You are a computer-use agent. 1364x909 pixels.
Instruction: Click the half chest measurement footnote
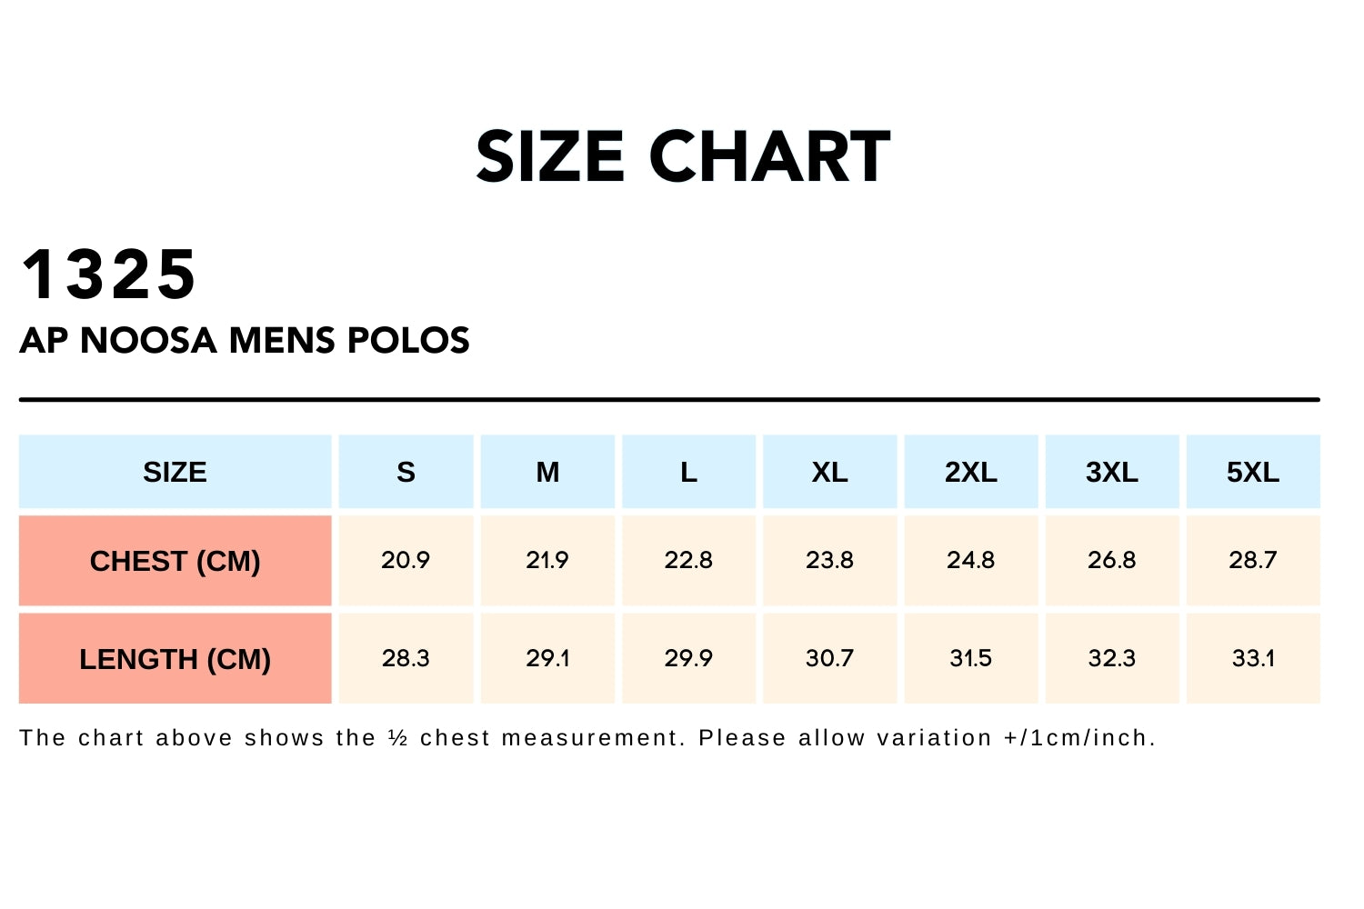click(587, 738)
